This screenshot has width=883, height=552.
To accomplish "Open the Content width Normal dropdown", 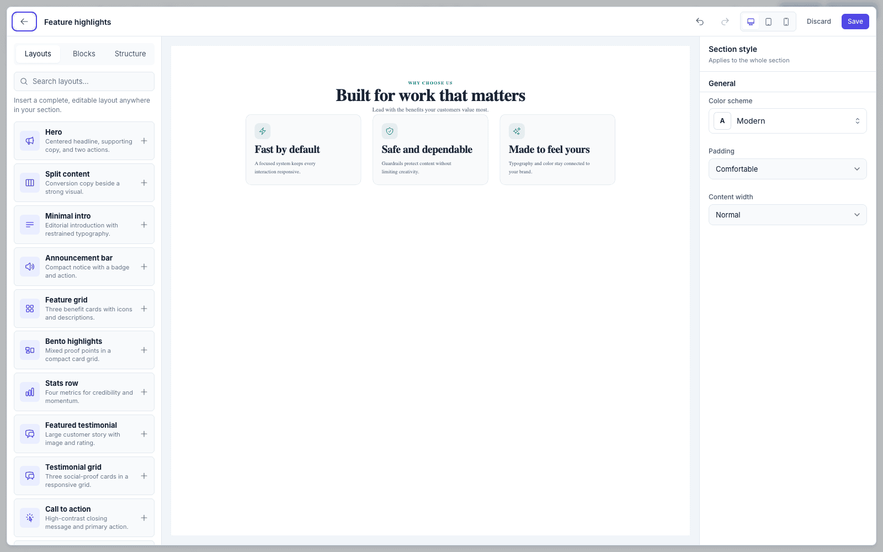I will (x=788, y=215).
